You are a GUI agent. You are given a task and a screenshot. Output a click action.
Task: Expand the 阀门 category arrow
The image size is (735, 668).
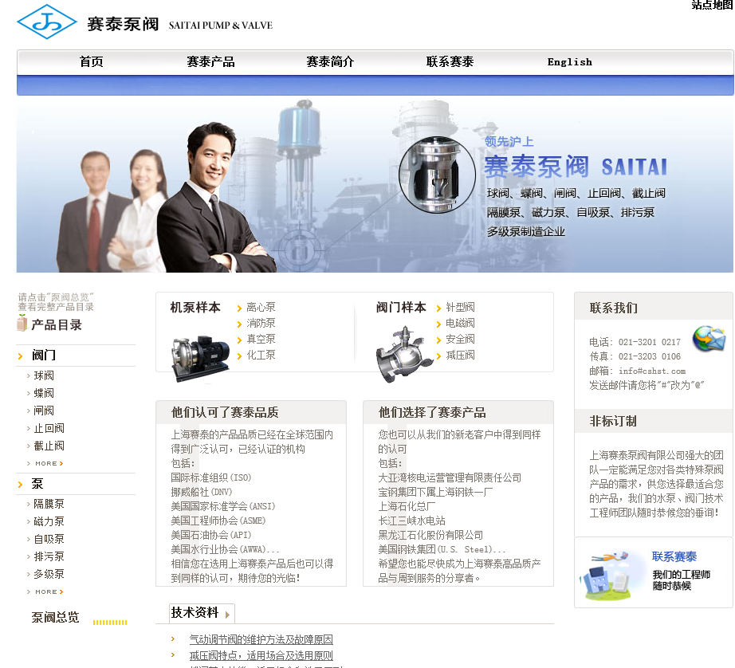click(20, 356)
